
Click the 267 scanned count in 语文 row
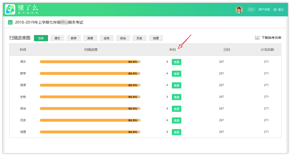[x=222, y=62]
